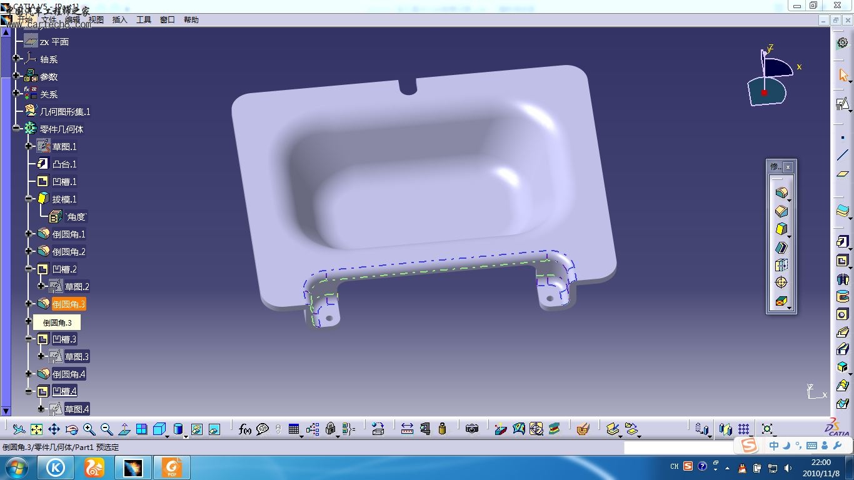Select the Shell tool in the dress-up toolbar
Screen dimensions: 854x480
781,246
